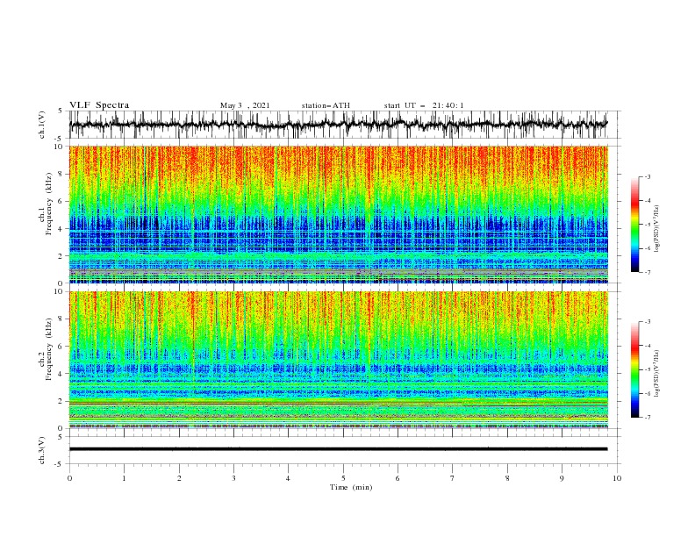The image size is (695, 537).
Task: Click time axis tick label '9'
Action: click(x=562, y=478)
